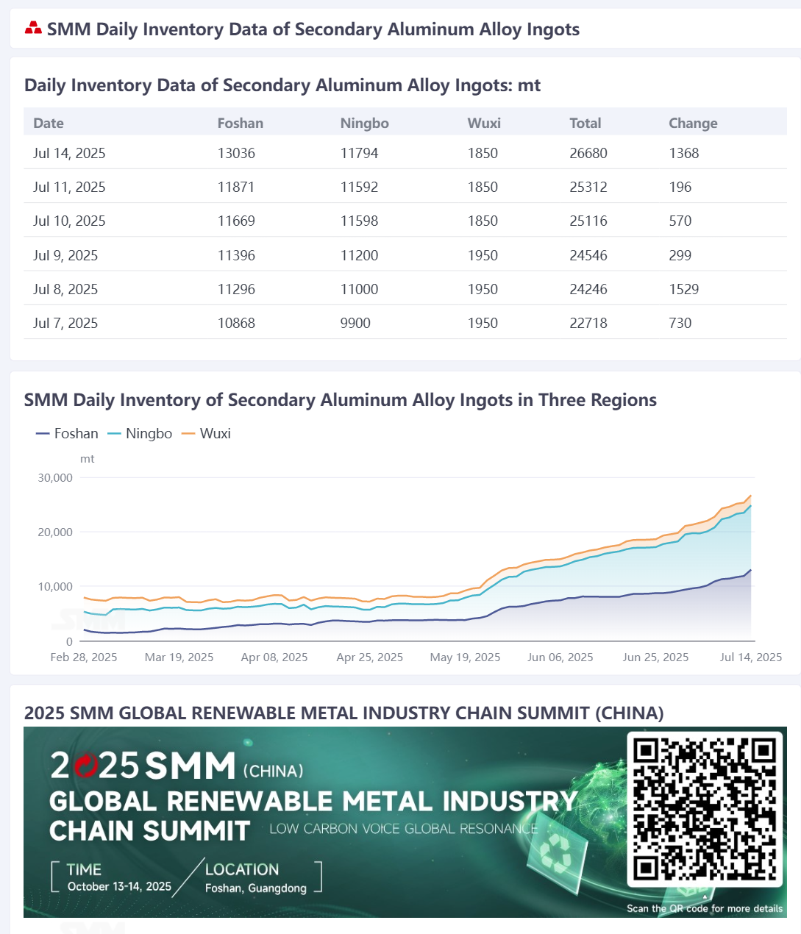801x934 pixels.
Task: Click Total value 26680
Action: click(588, 153)
